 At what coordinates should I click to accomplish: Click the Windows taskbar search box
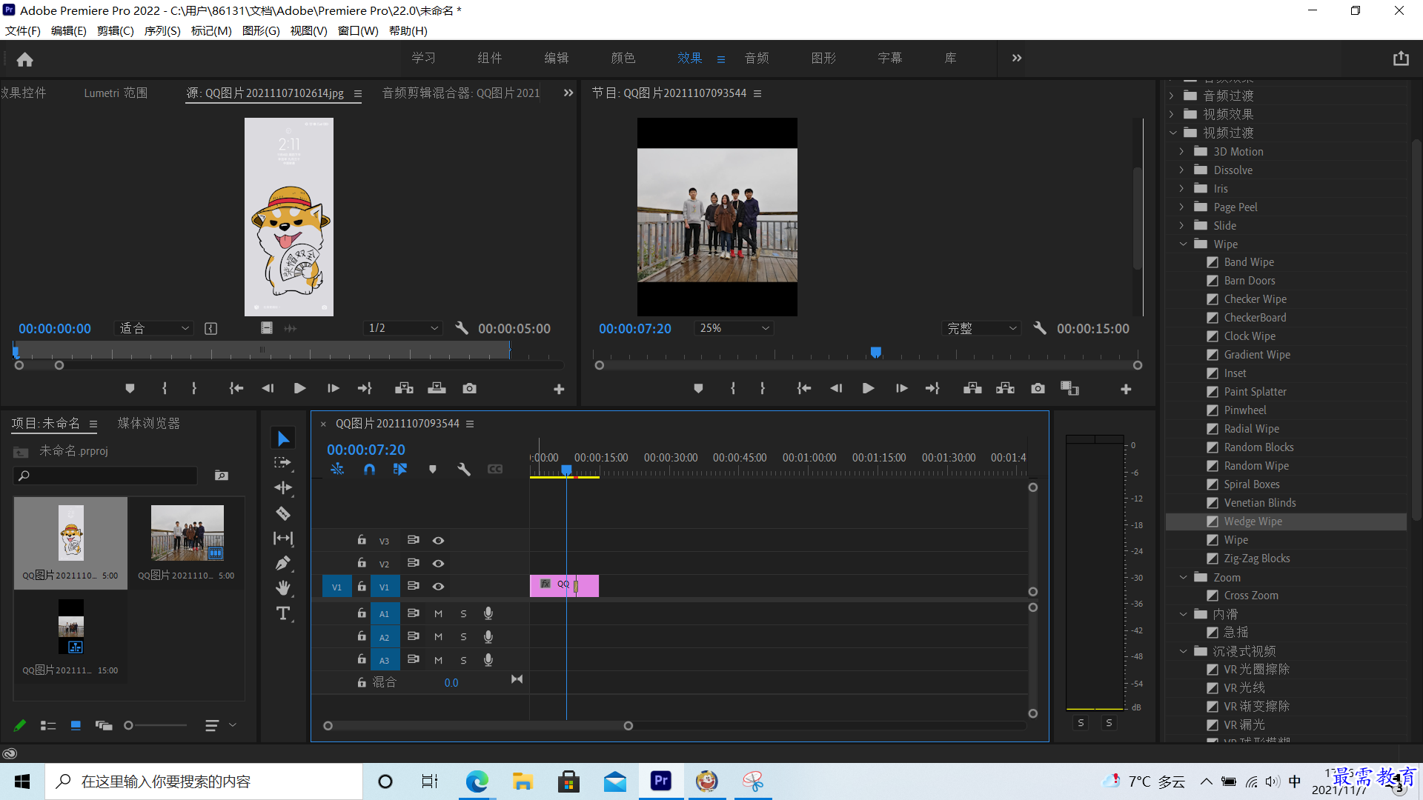coord(204,781)
